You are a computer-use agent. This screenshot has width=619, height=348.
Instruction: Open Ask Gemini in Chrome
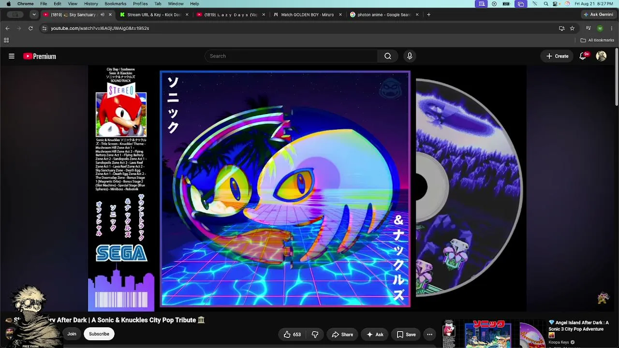[598, 14]
